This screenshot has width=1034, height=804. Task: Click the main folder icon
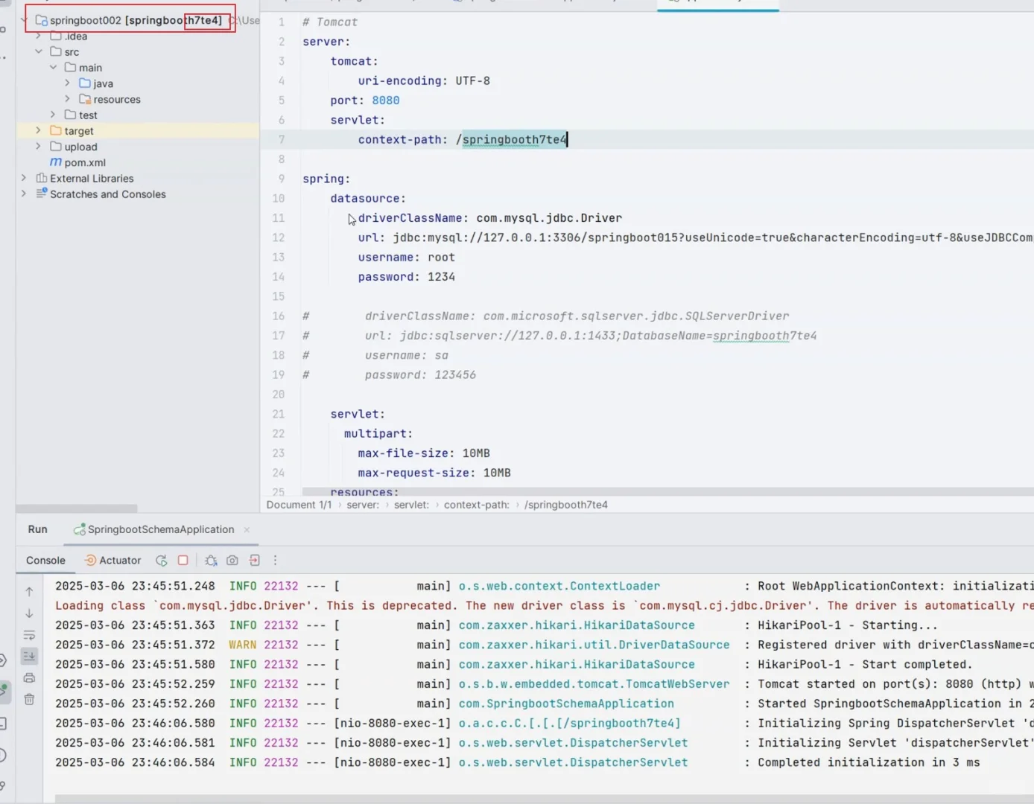click(x=71, y=67)
